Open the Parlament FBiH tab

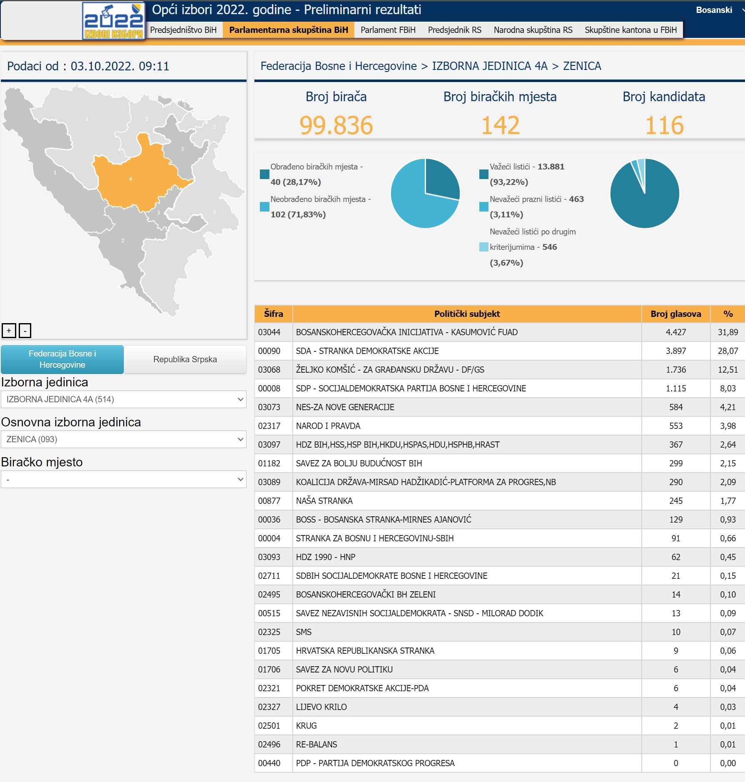[388, 30]
